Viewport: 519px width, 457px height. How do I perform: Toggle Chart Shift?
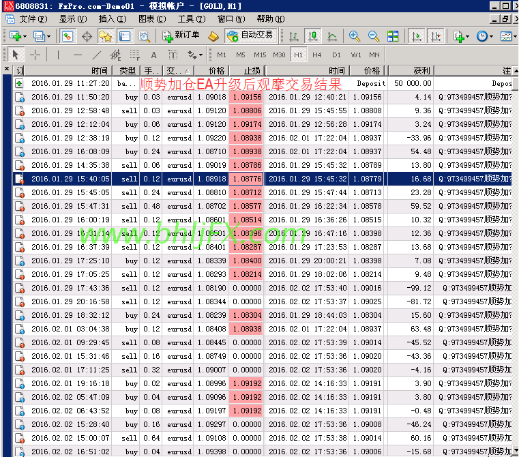(436, 36)
